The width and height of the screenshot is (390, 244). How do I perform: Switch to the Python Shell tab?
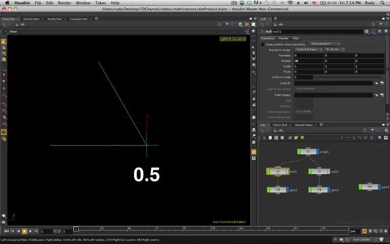[280, 125]
